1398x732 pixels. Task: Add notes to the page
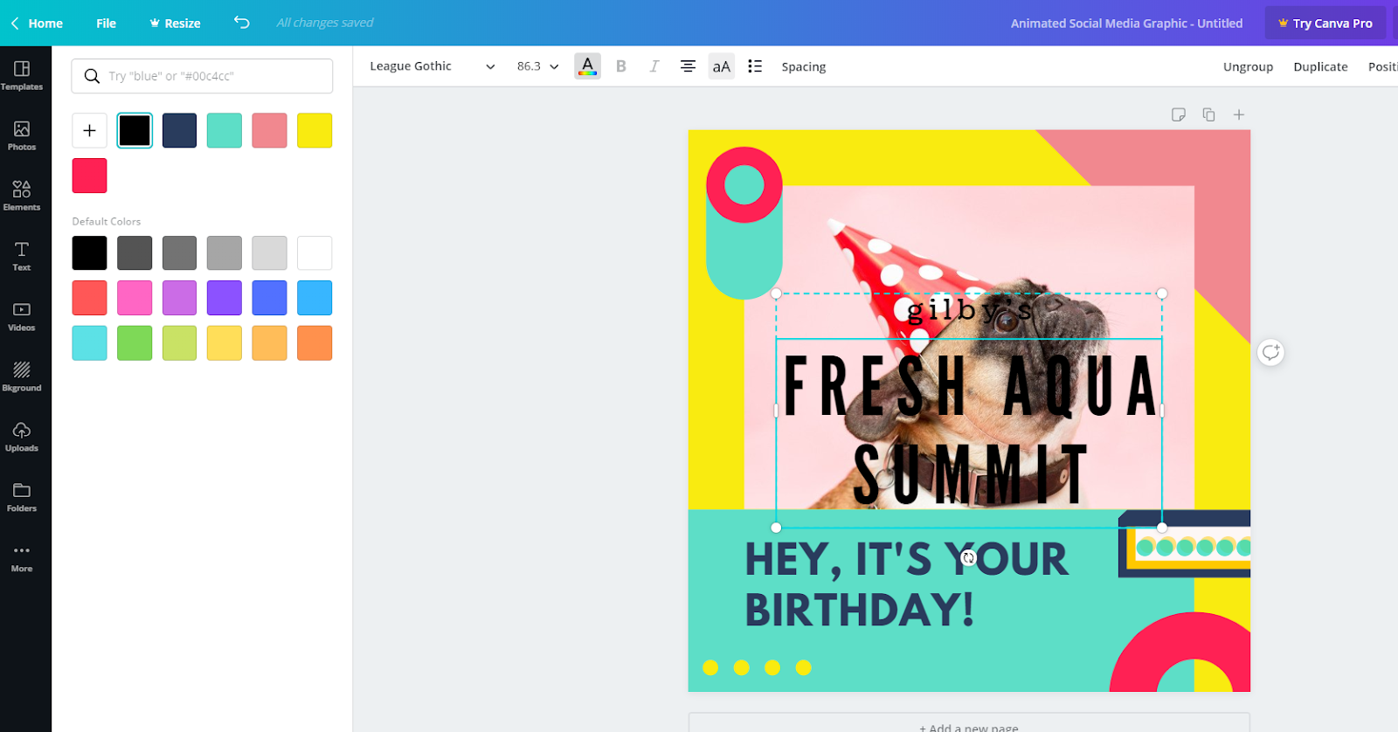(1179, 114)
